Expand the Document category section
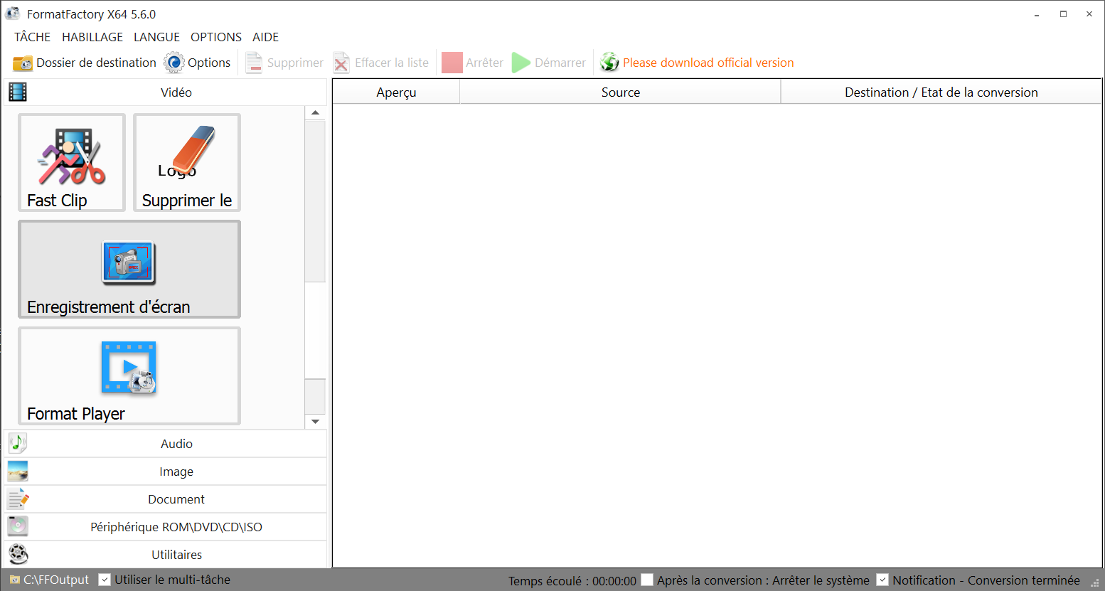This screenshot has width=1105, height=591. coord(166,499)
